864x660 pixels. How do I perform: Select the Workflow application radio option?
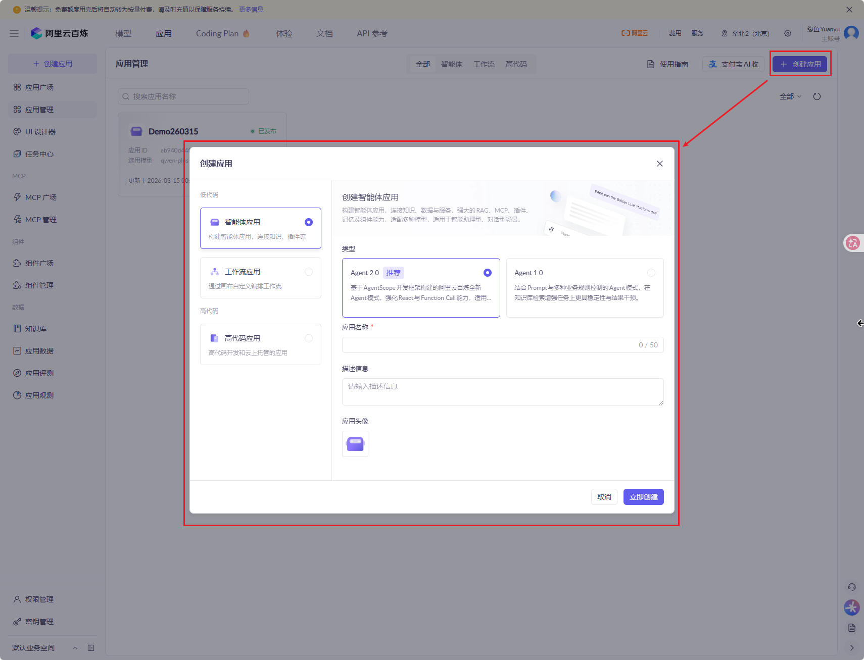(308, 272)
